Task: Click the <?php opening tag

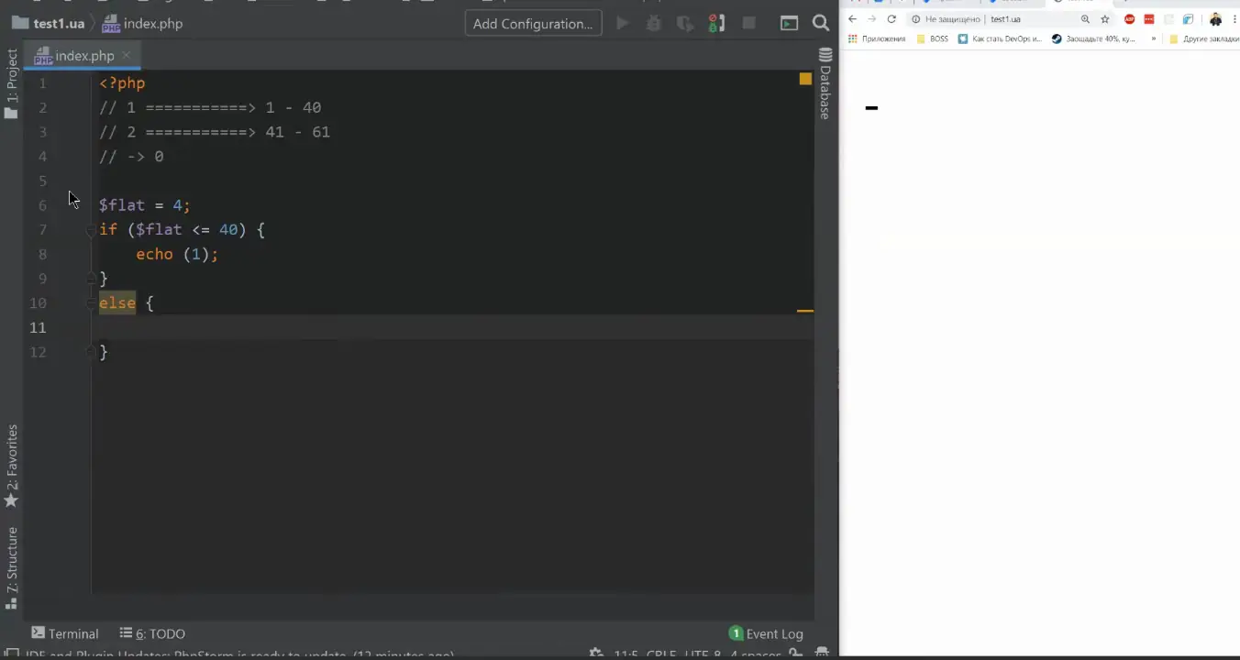Action: click(x=122, y=83)
